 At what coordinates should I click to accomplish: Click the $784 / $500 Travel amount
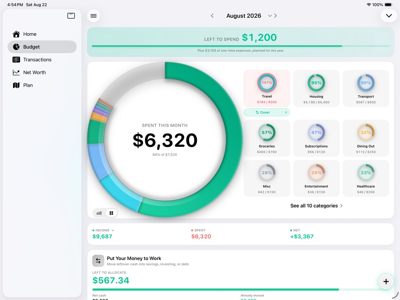(267, 102)
